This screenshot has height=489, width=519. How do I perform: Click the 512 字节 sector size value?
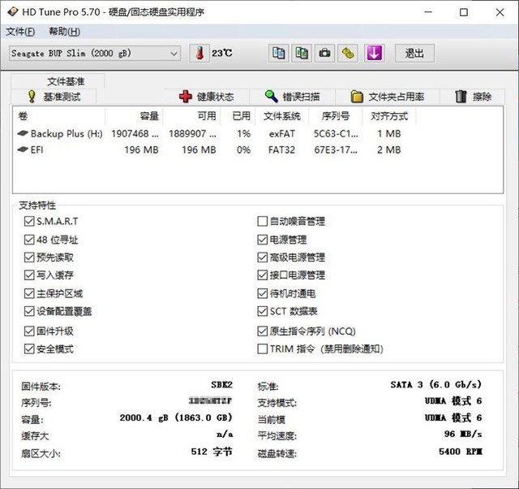[x=212, y=452]
